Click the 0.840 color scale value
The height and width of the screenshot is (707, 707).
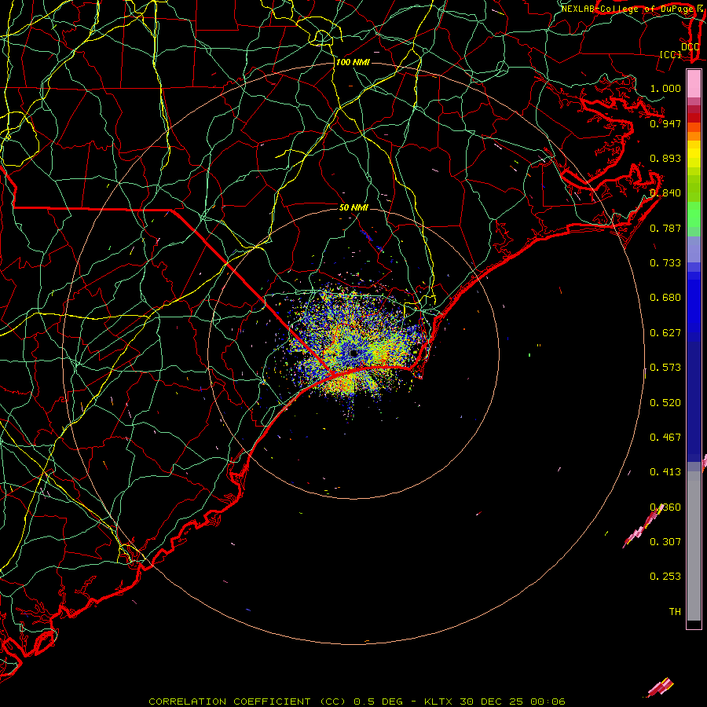point(665,193)
